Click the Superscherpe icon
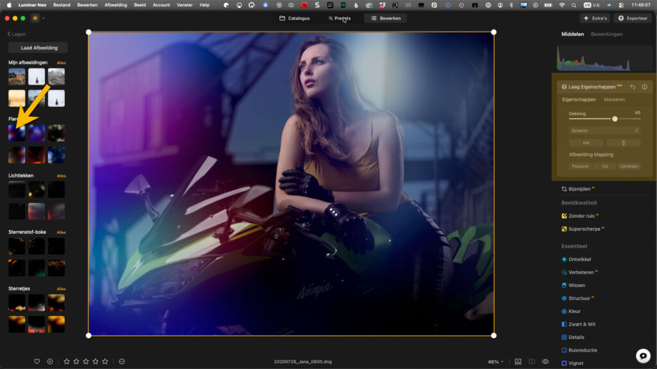The height and width of the screenshot is (369, 657). pyautogui.click(x=564, y=229)
